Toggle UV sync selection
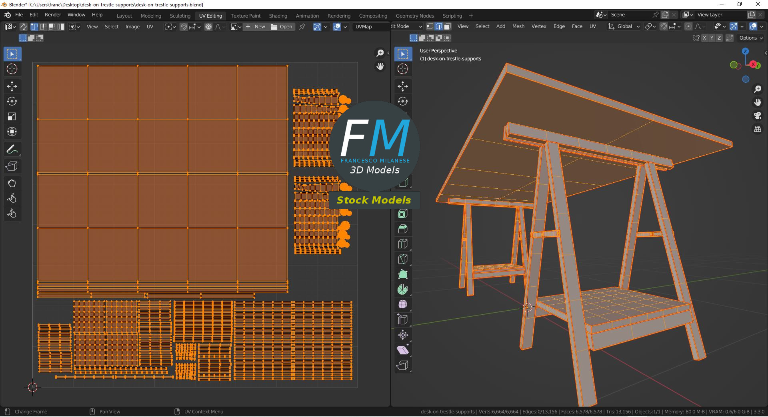The image size is (768, 417). [x=24, y=27]
